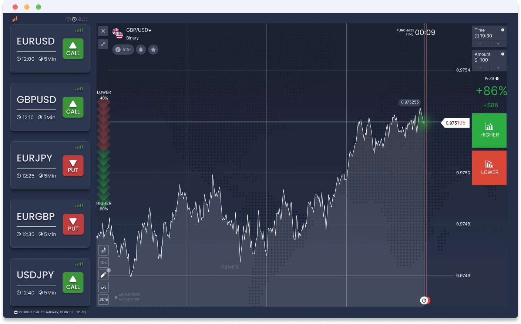Click the Time help question mark
521x324 pixels.
(502, 30)
